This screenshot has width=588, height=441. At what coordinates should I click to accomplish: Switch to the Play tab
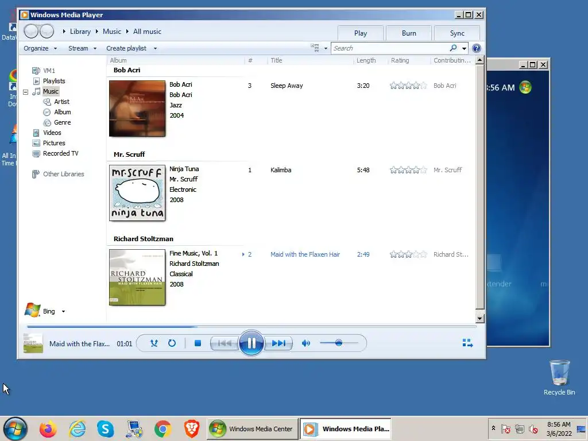point(361,33)
